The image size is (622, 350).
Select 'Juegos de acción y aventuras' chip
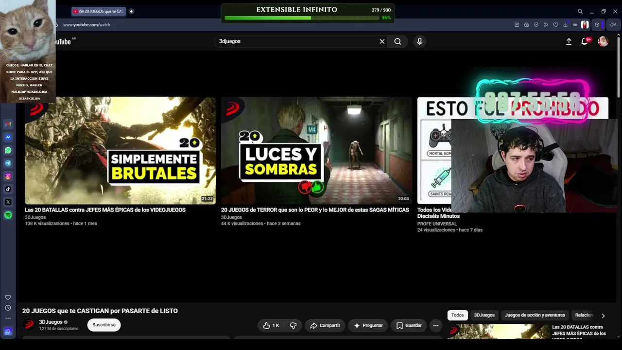(535, 315)
